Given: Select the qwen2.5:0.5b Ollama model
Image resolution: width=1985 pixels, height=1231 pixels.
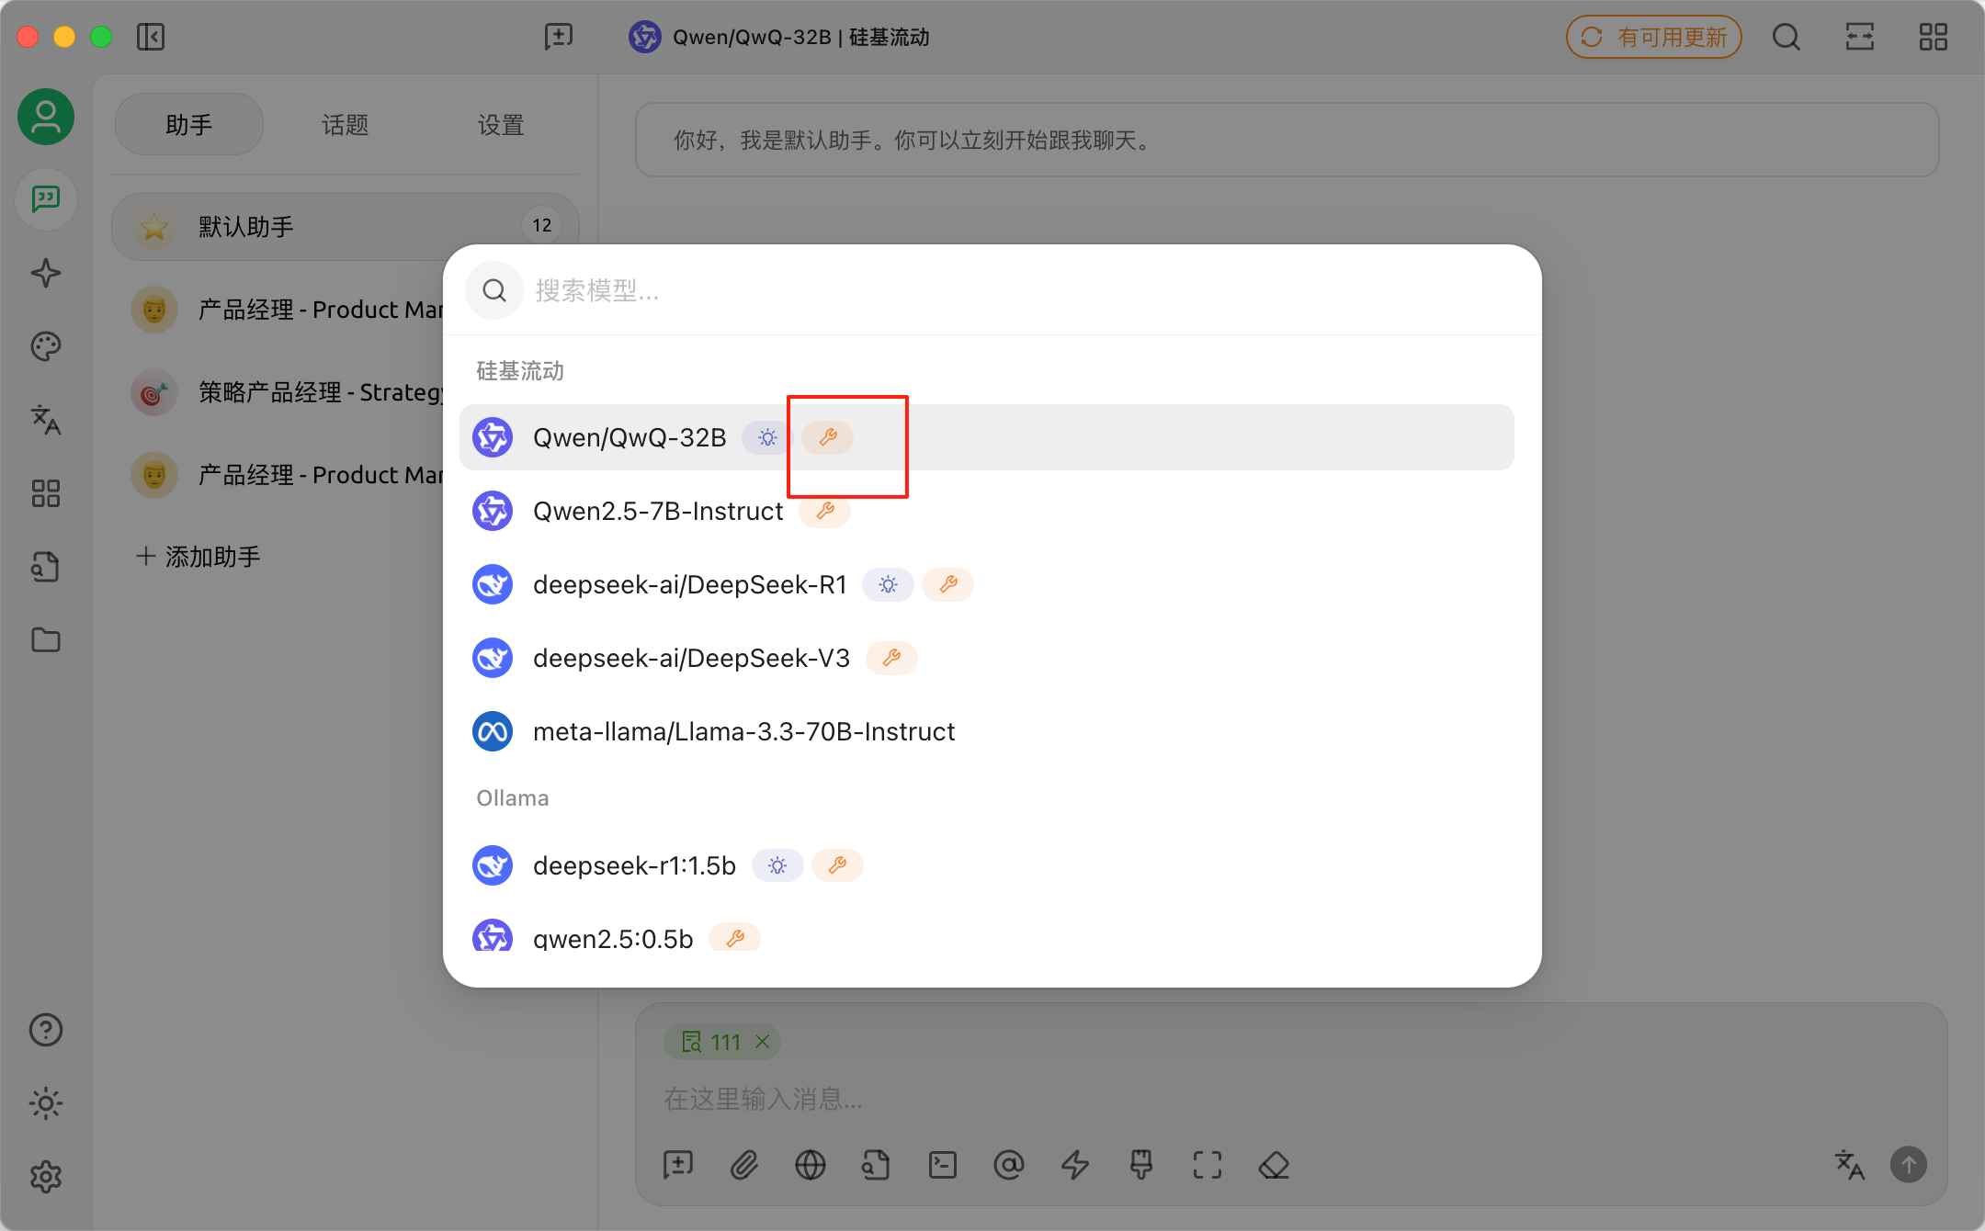Looking at the screenshot, I should tap(987, 935).
